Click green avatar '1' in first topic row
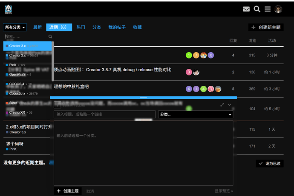Image resolution: width=294 pixels, height=196 pixels. click(189, 55)
